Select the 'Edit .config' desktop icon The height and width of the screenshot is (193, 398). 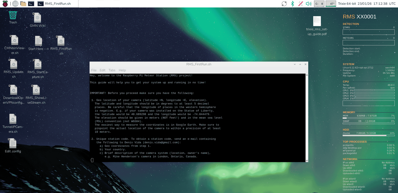coord(13,145)
